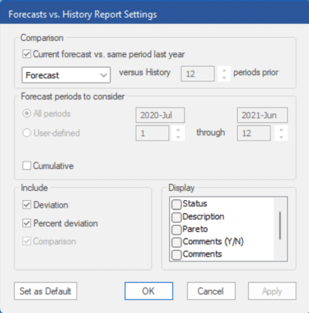Open the Forecast dropdown

tap(66, 75)
